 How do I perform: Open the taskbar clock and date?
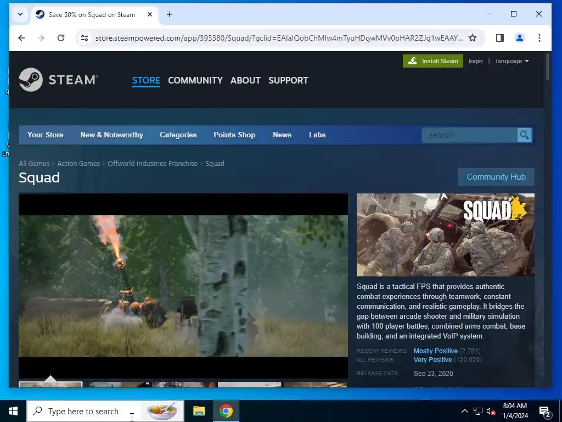click(x=515, y=411)
